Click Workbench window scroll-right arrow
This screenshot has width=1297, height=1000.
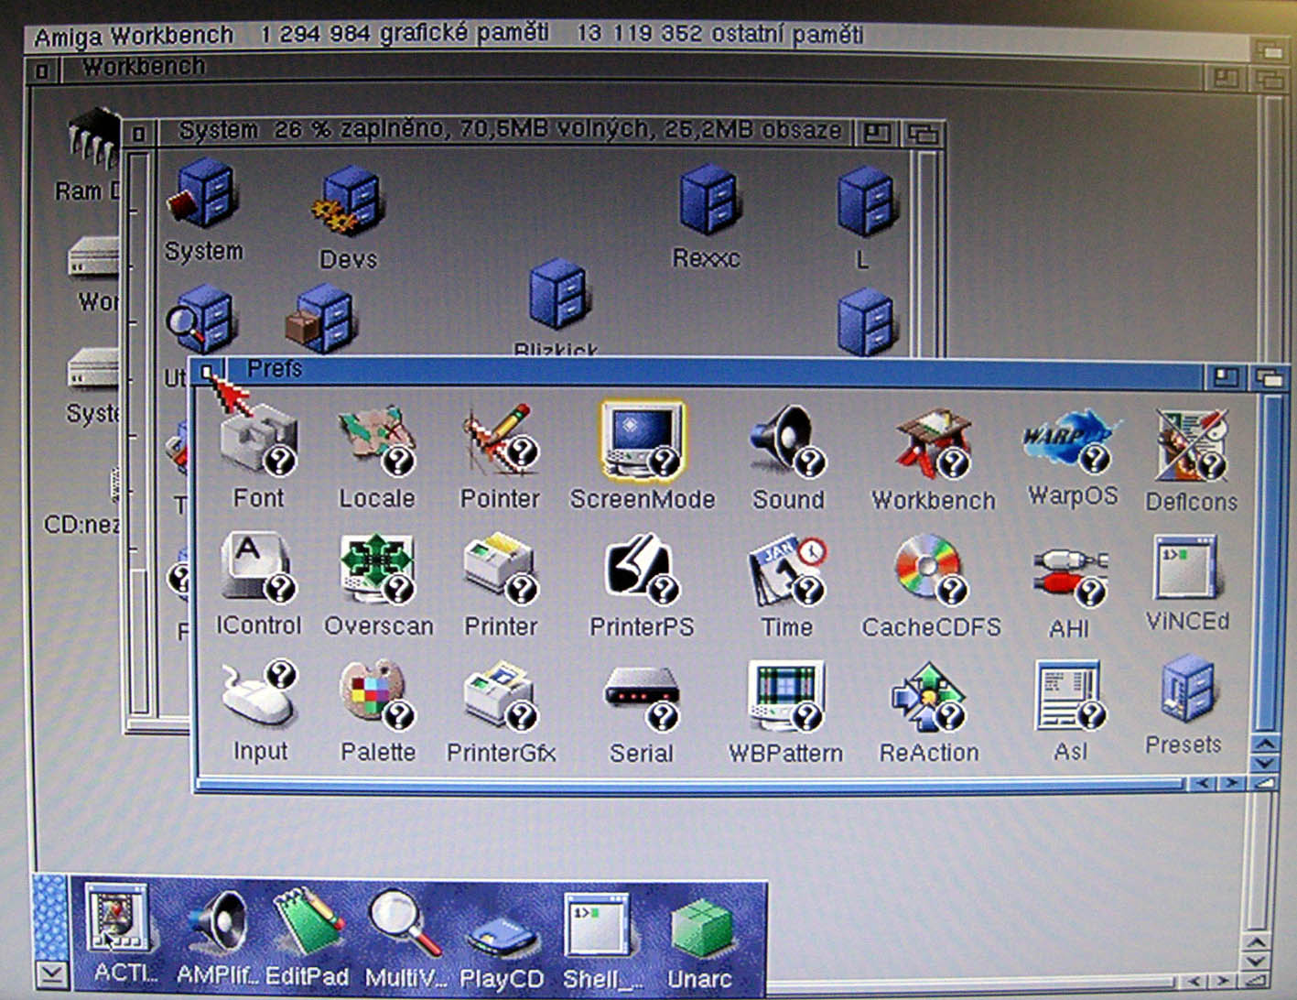(1223, 982)
